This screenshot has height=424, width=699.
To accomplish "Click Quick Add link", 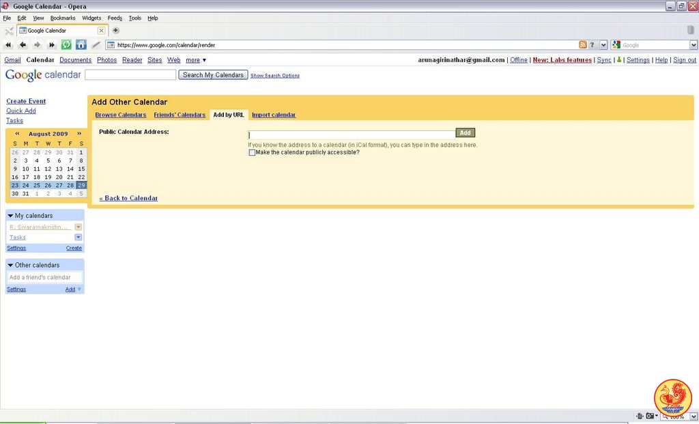I will tap(21, 111).
